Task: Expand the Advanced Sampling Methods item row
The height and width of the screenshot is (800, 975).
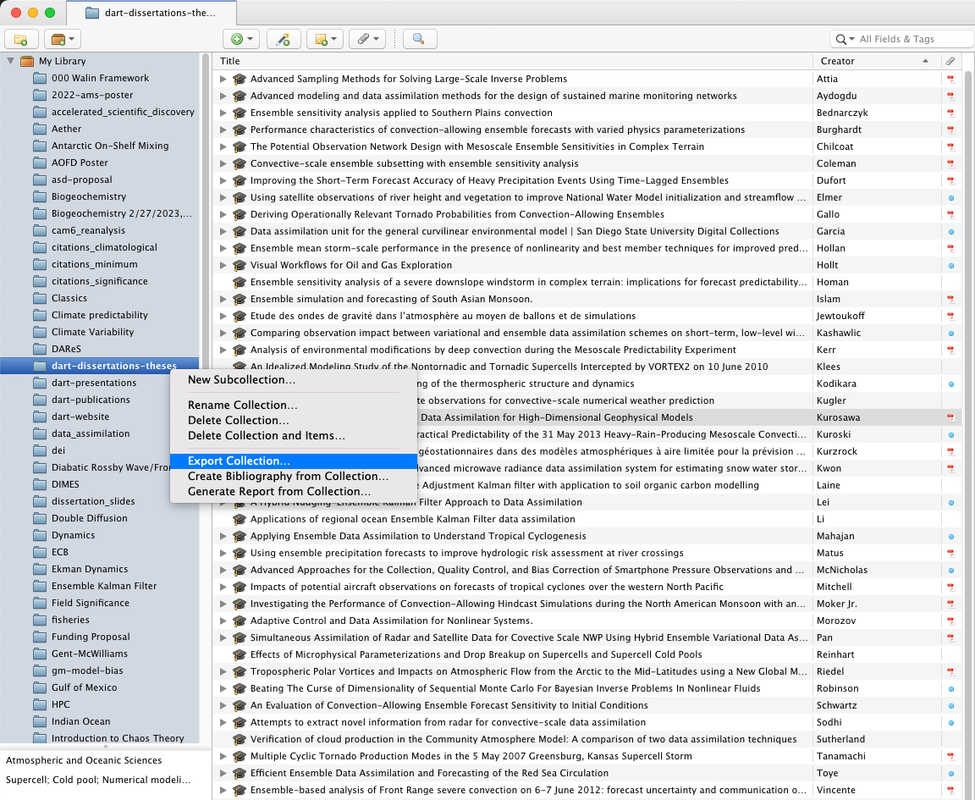Action: tap(223, 79)
